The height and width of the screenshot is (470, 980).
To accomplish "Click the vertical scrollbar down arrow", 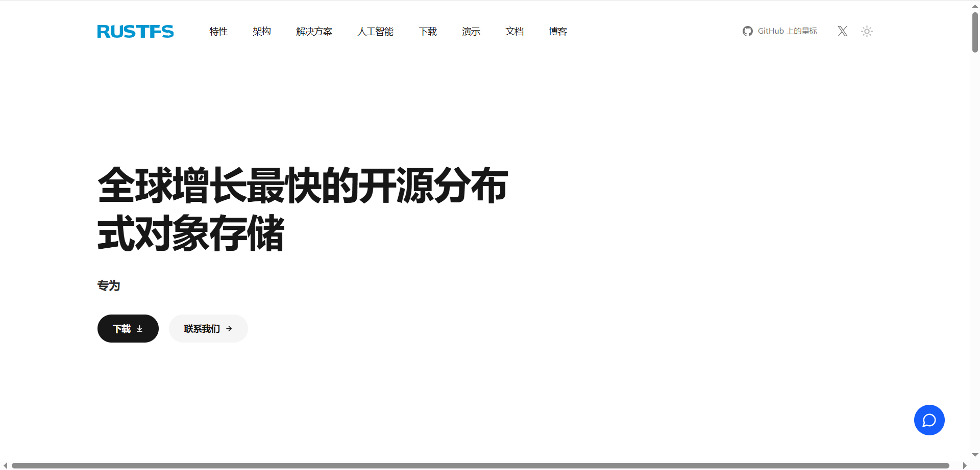I will coord(975,455).
